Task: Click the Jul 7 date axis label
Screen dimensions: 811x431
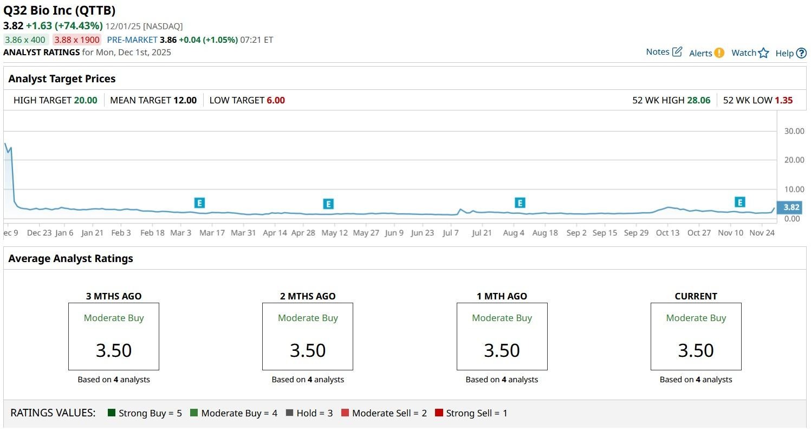Action: 450,233
